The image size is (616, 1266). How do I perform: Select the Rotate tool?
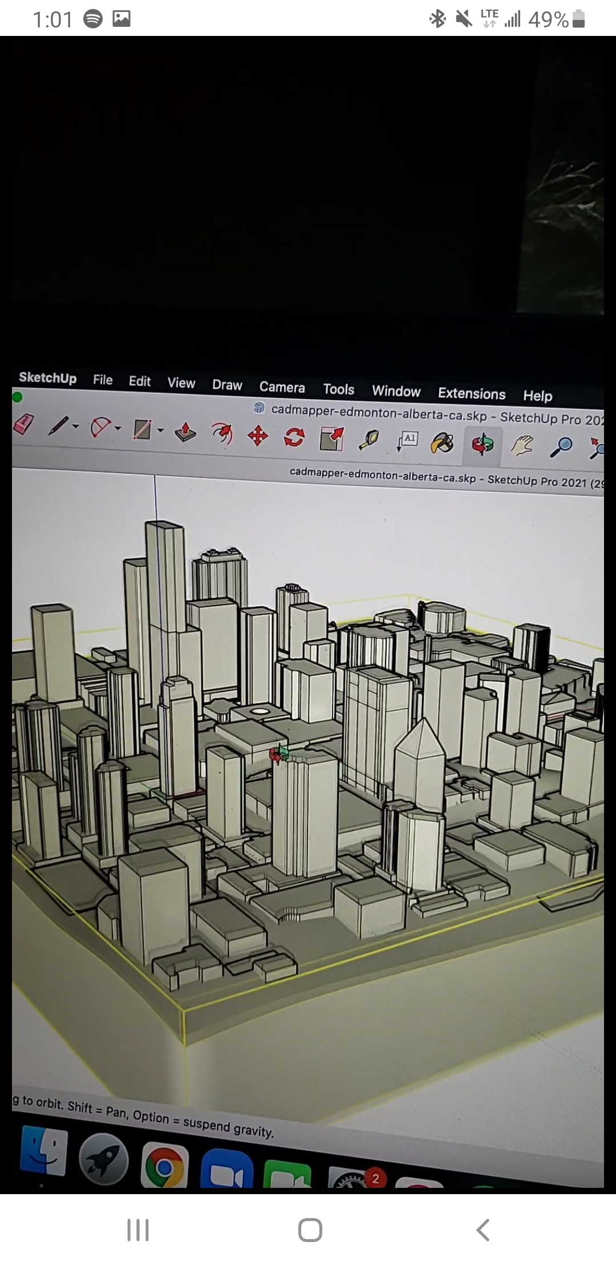[294, 437]
